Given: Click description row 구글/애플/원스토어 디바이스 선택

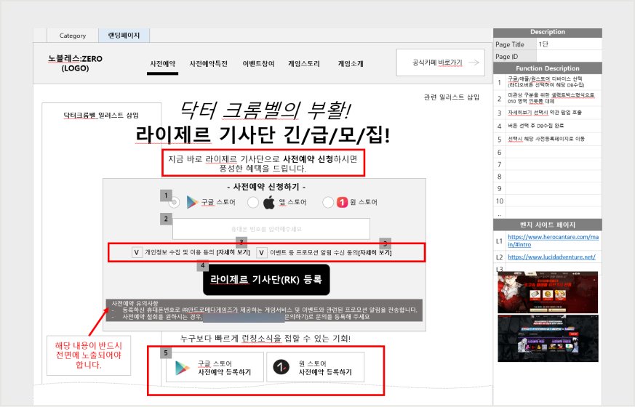Looking at the screenshot, I should [x=548, y=82].
